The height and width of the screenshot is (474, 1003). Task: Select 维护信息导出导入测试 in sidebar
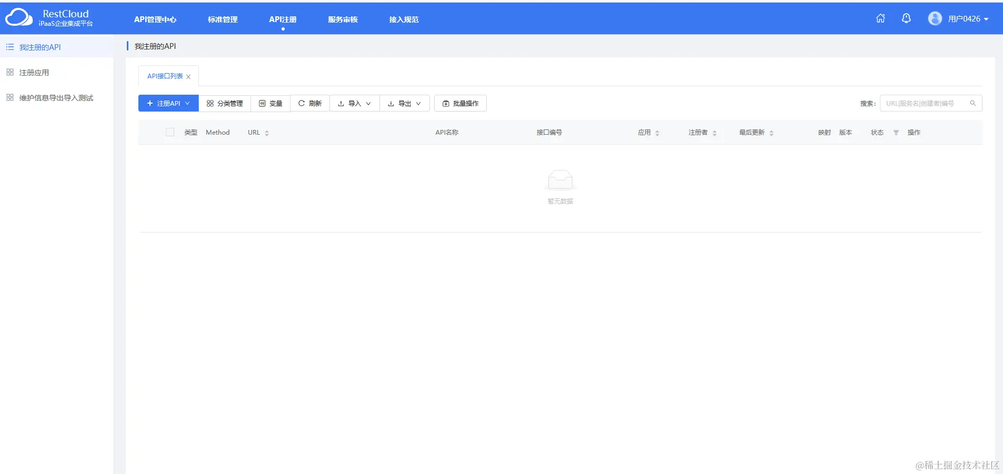coord(56,97)
